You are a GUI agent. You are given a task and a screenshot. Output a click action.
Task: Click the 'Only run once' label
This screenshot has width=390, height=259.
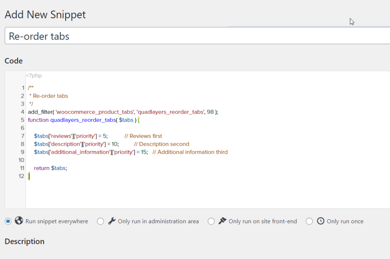pyautogui.click(x=345, y=221)
